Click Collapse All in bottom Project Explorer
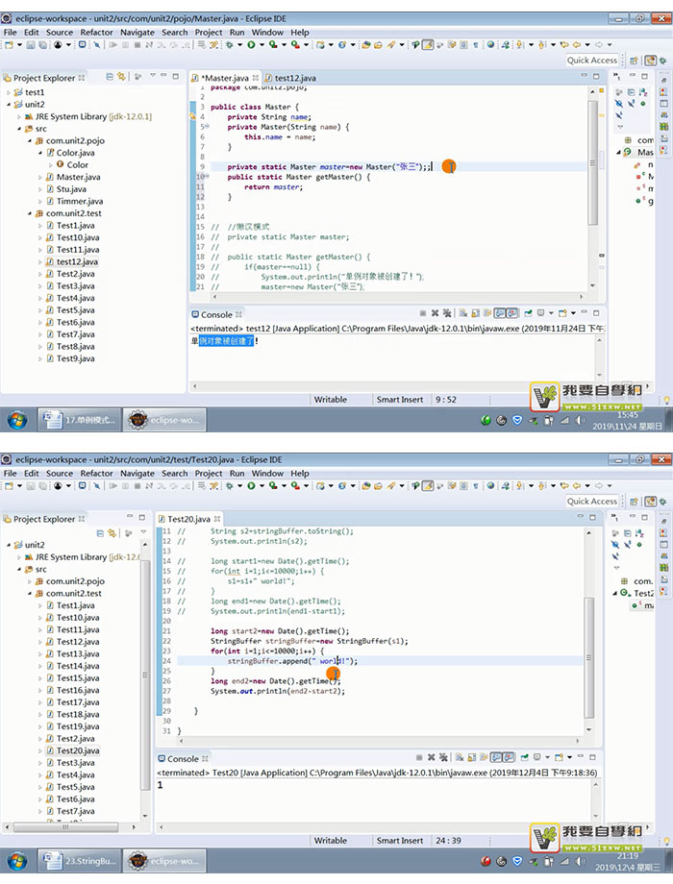Image resolution: width=673 pixels, height=884 pixels. click(x=100, y=532)
